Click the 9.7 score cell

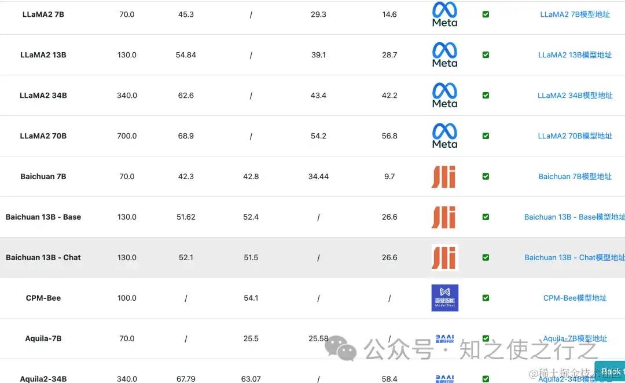click(389, 176)
